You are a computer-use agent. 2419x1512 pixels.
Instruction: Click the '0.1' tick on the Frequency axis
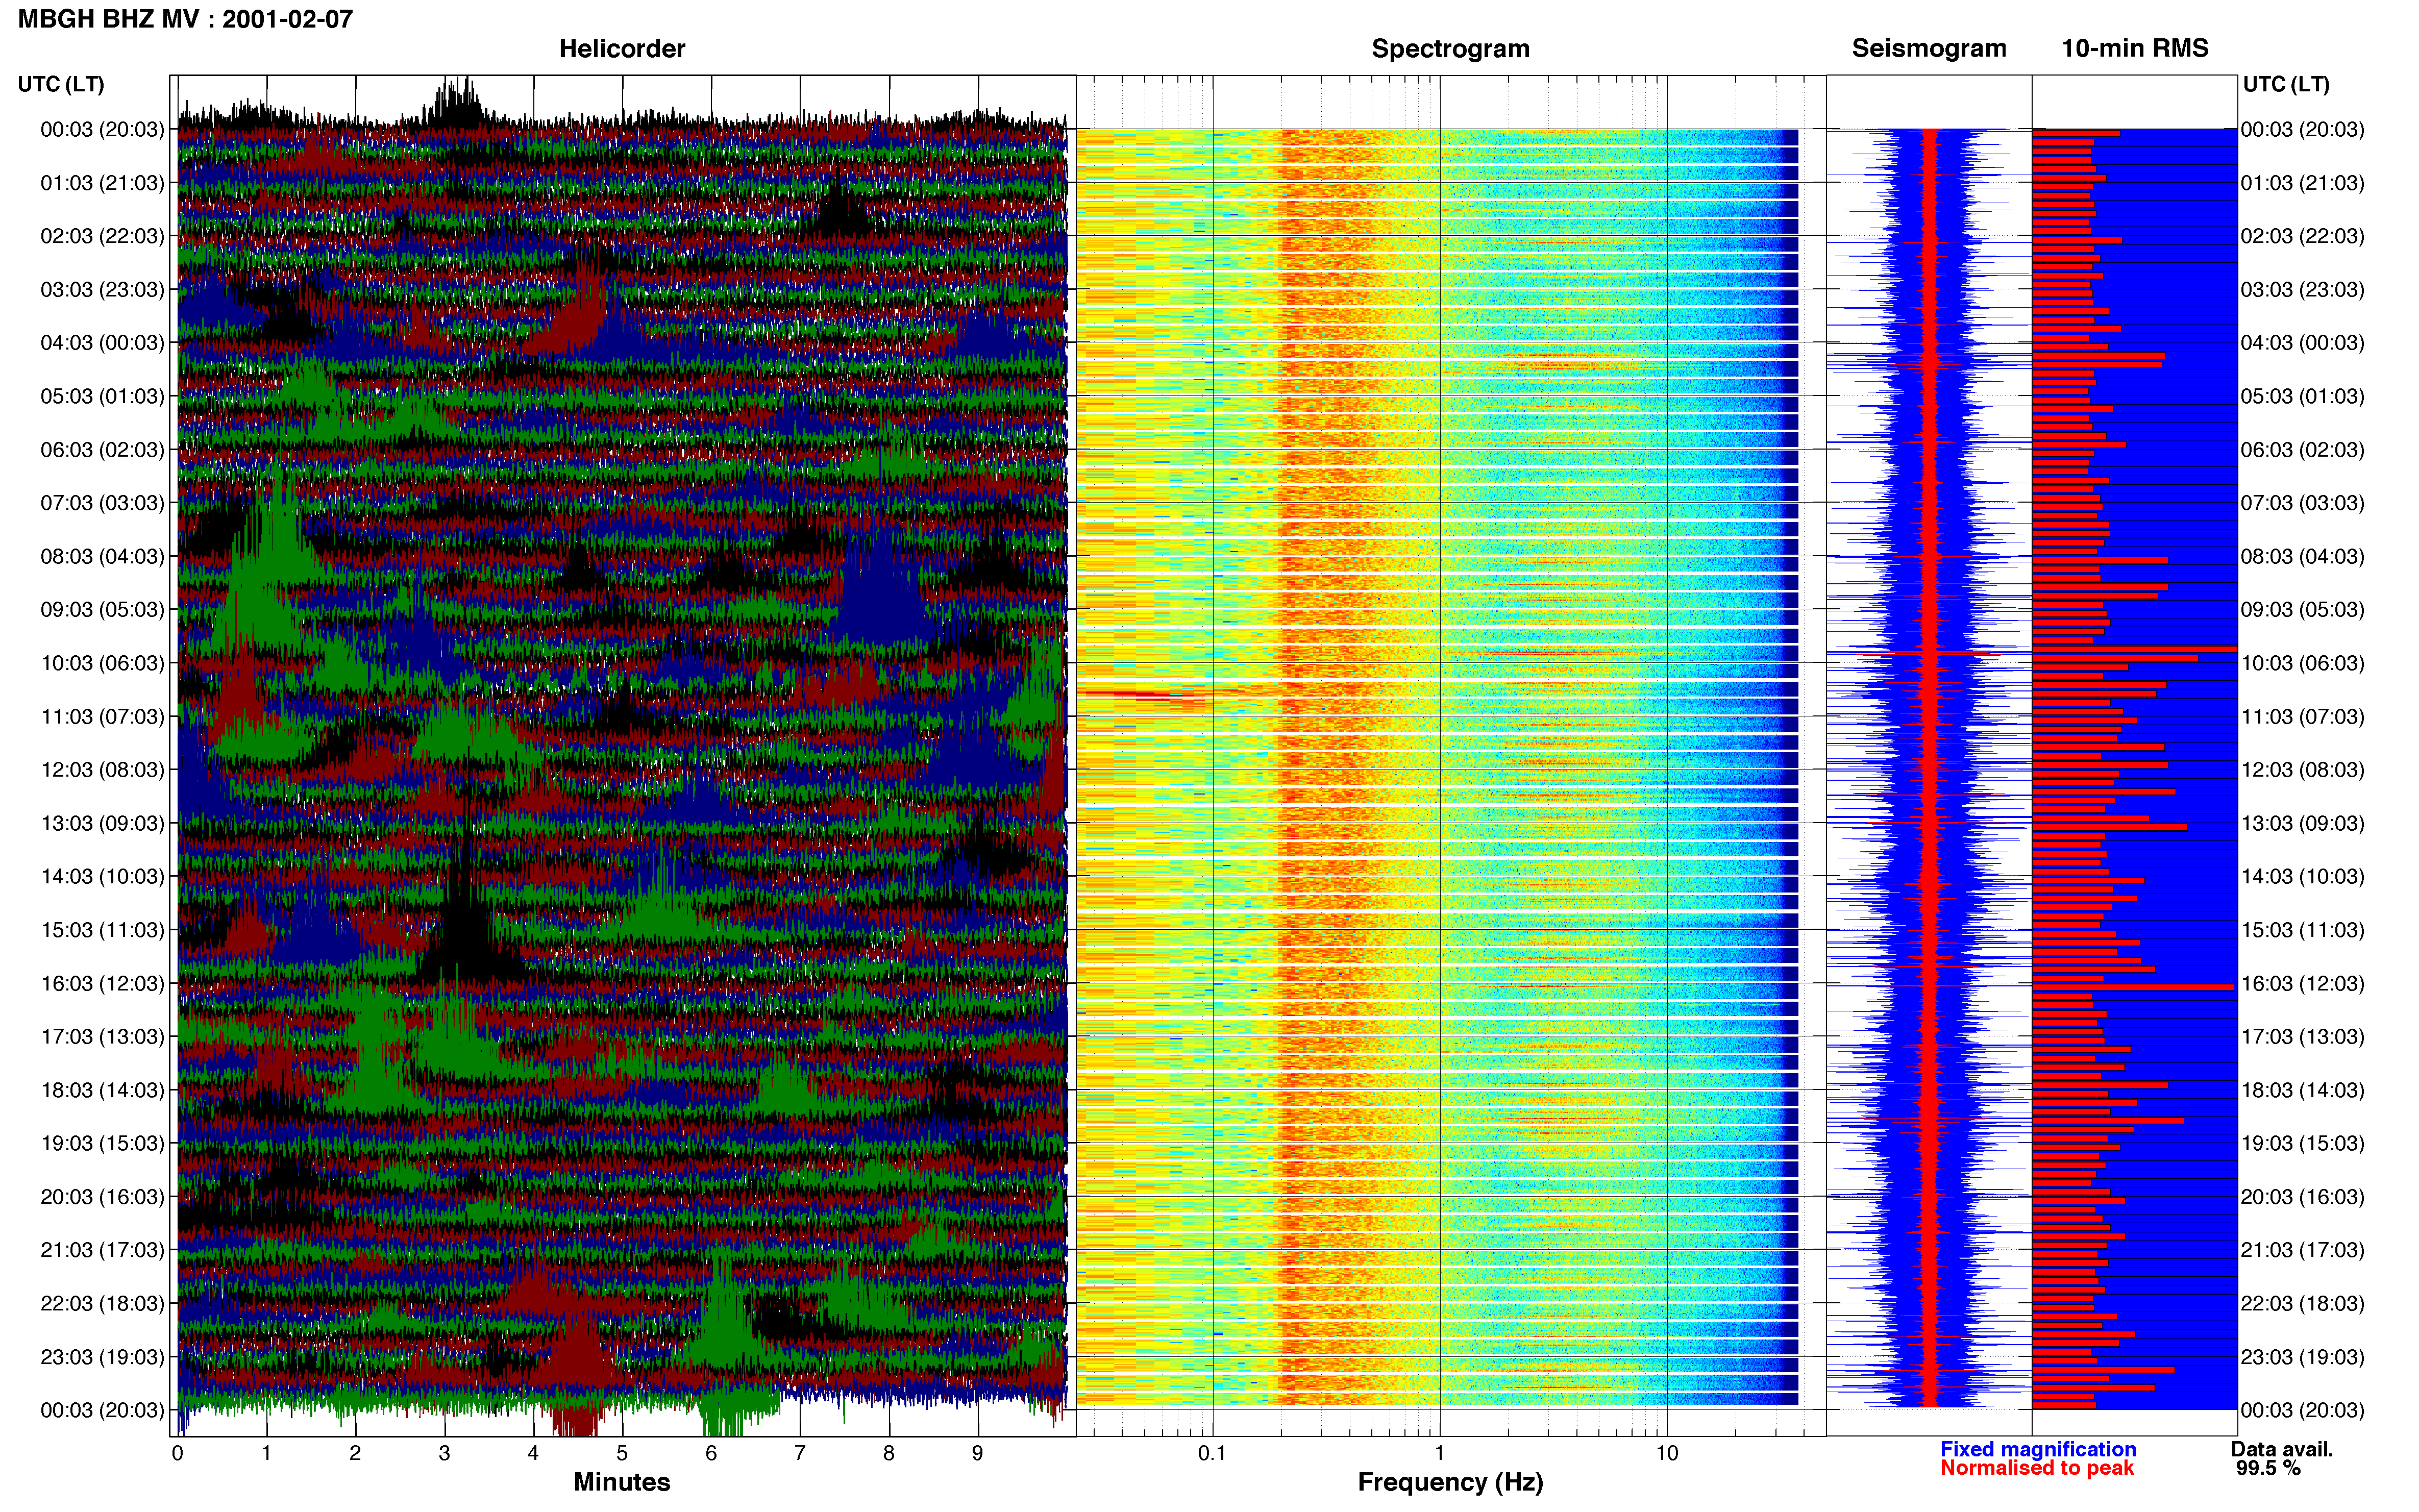click(x=1212, y=1453)
